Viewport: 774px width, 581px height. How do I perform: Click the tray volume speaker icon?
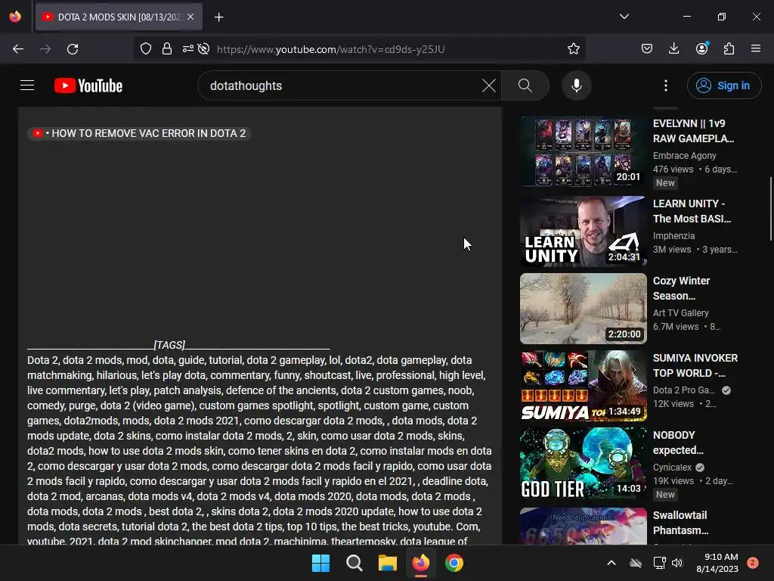click(677, 563)
